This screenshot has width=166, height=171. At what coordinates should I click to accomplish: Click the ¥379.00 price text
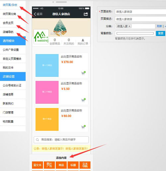point(67,62)
